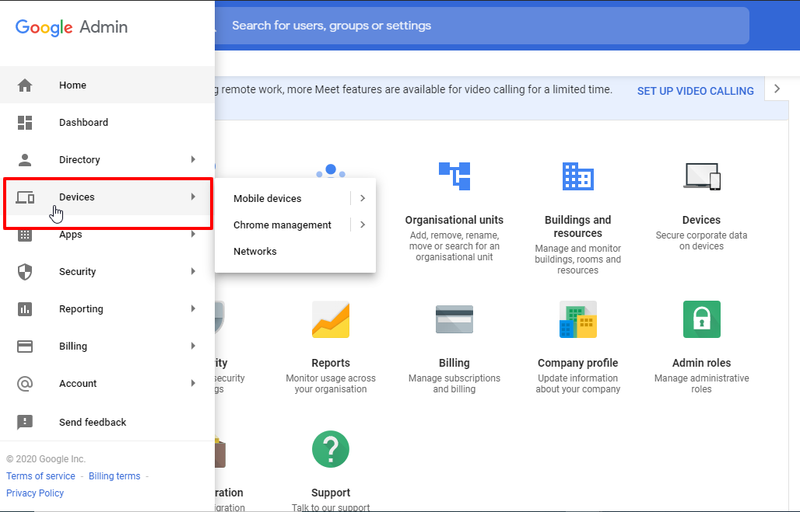Screen dimensions: 800x512
Task: Click the Support card title
Action: [331, 493]
